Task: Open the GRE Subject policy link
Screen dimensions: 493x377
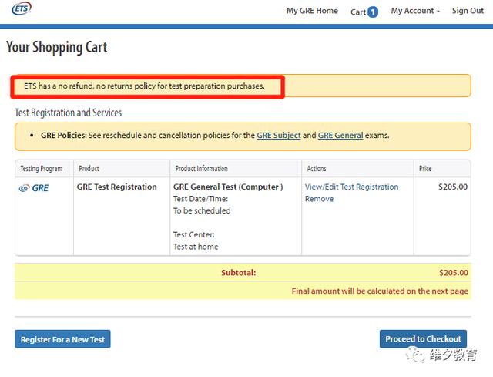Action: (279, 136)
